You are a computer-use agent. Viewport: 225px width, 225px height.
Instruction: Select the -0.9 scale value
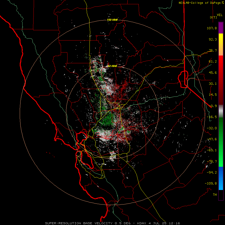click(213, 106)
